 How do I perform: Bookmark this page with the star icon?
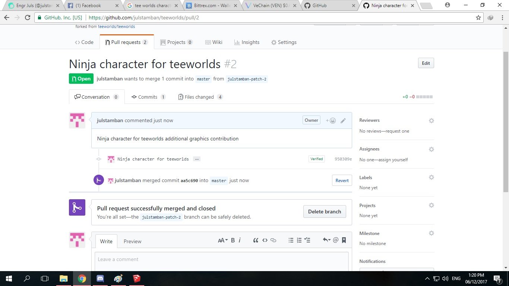[x=478, y=18]
